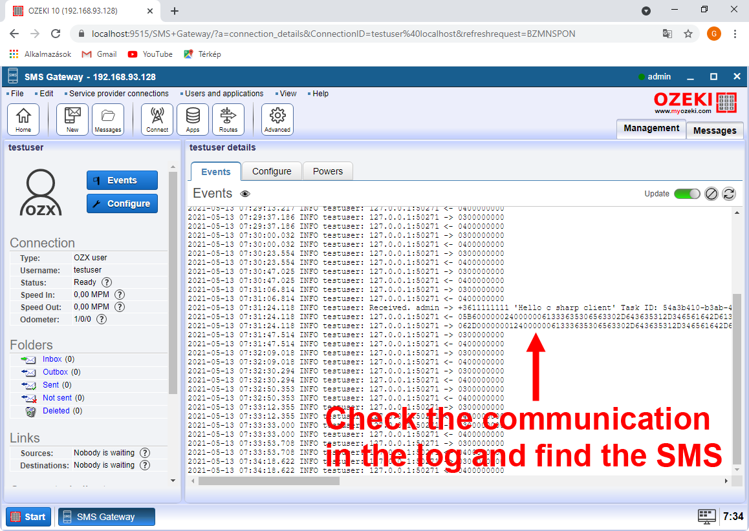
Task: Open the File menu
Action: (17, 94)
